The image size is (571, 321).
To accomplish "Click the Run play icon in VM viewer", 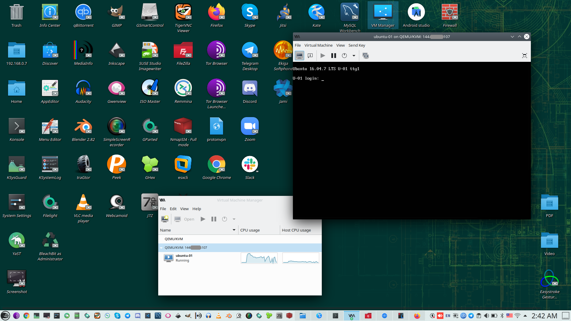I will click(323, 56).
